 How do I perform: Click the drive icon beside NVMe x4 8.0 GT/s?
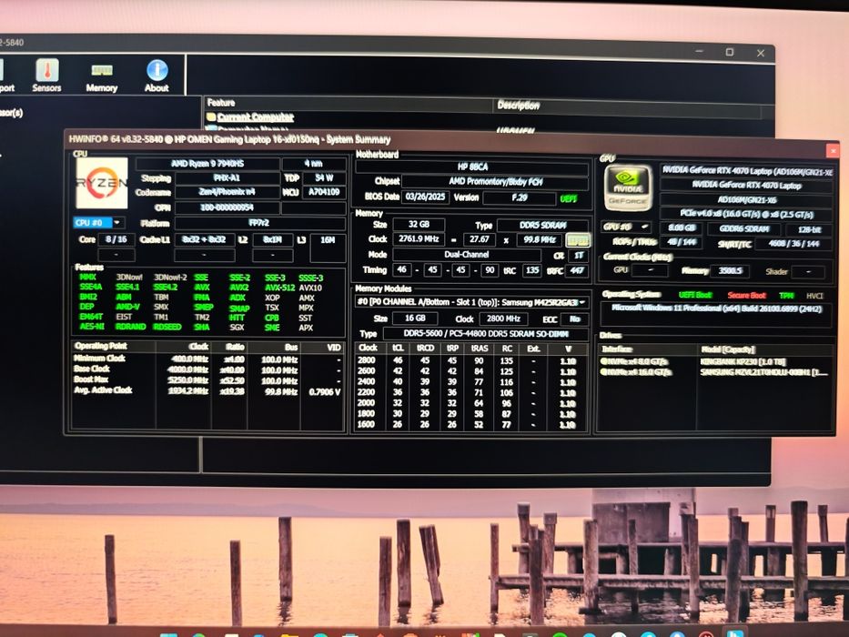pos(603,361)
